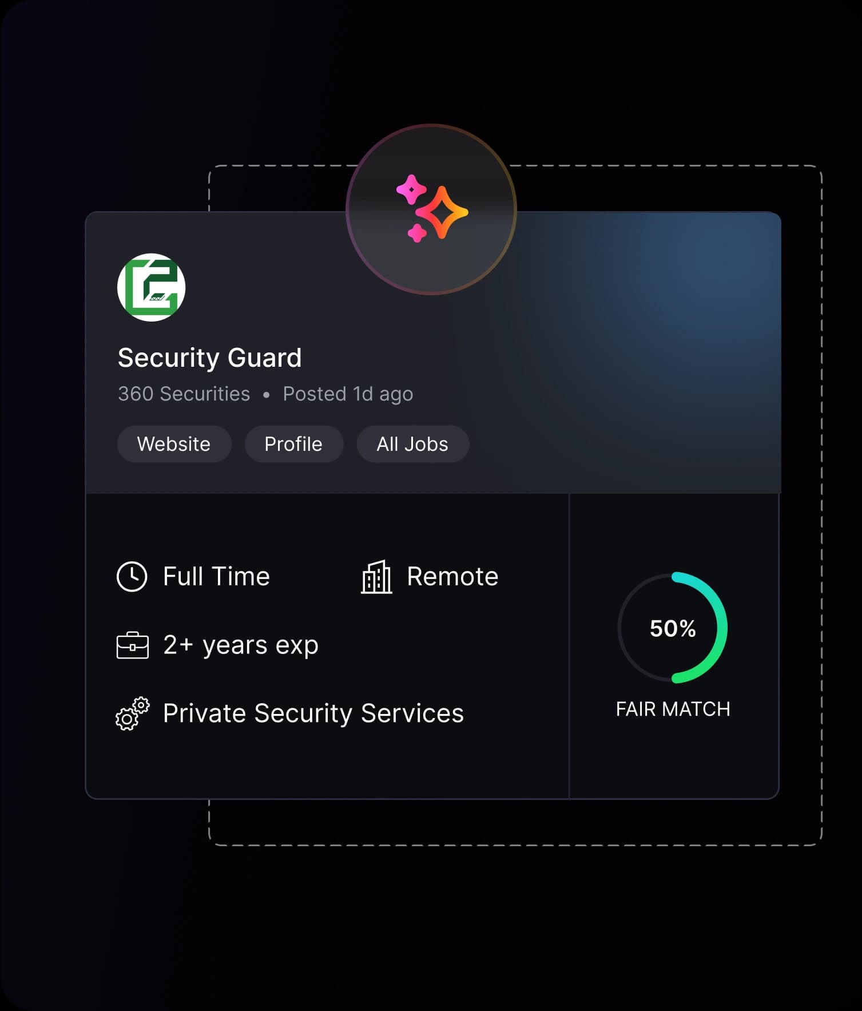Select the 2+ years exp text

pyautogui.click(x=241, y=645)
